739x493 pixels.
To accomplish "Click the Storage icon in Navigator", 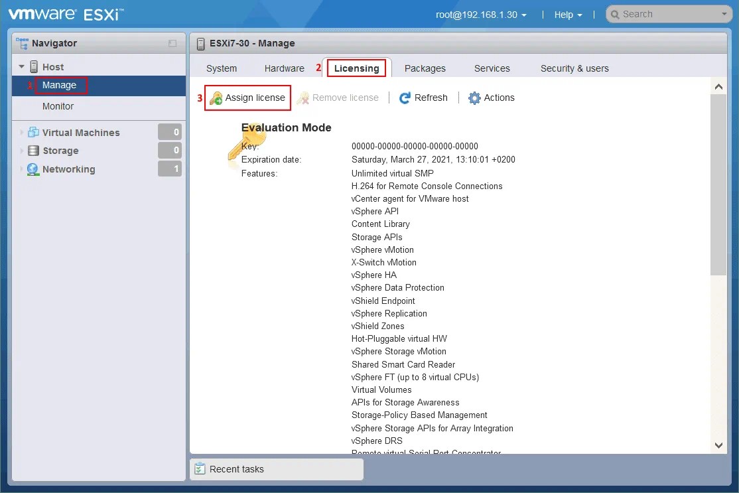I will pyautogui.click(x=33, y=151).
